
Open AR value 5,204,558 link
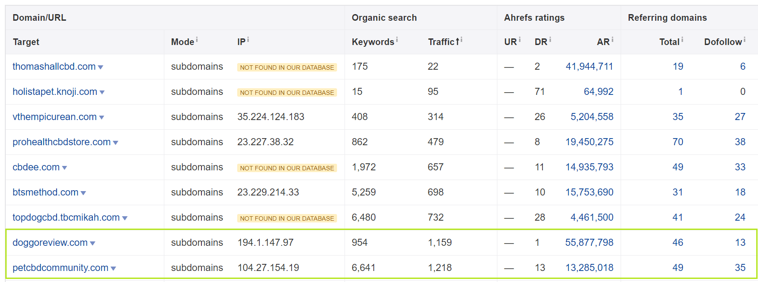(x=592, y=117)
